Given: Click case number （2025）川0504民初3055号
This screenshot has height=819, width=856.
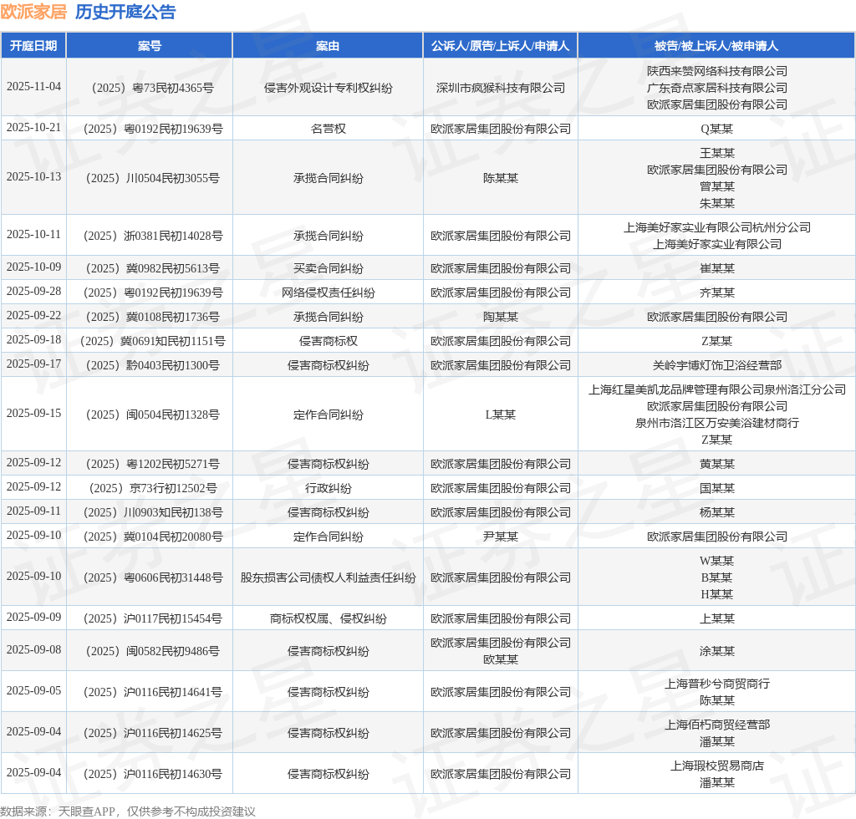Looking at the screenshot, I should (x=150, y=178).
